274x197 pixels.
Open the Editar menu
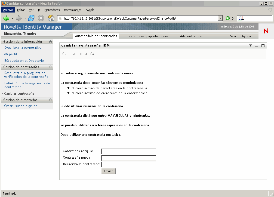pyautogui.click(x=21, y=10)
